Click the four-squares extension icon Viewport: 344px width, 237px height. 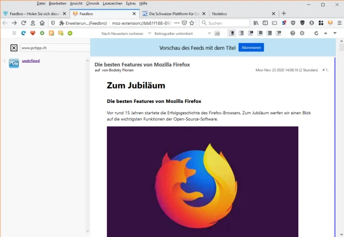point(321,23)
